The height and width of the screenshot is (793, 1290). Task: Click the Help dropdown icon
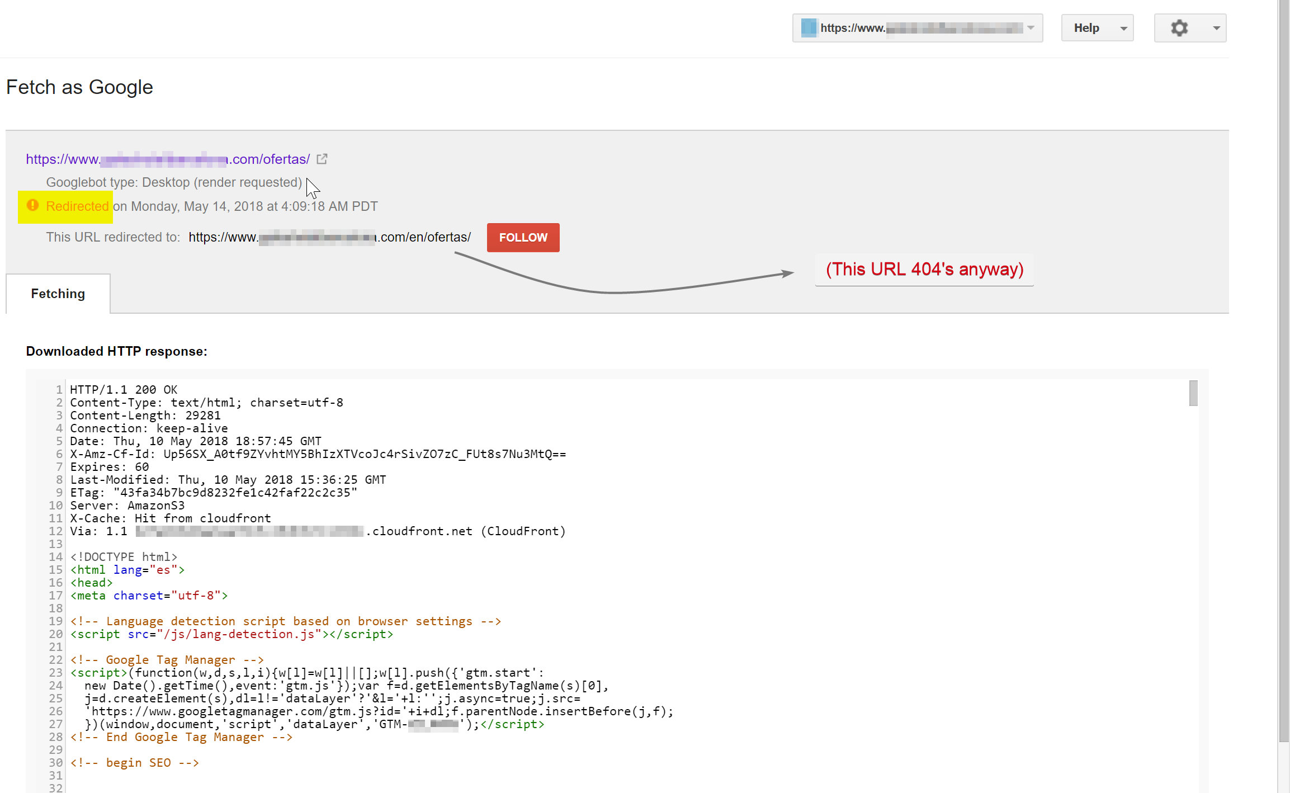coord(1123,27)
